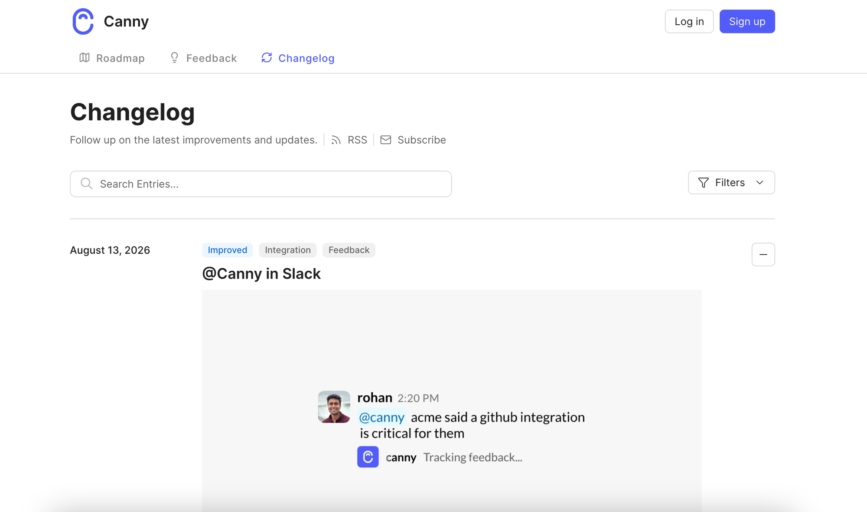Click the Subscribe link
Viewport: 867px width, 512px height.
point(413,140)
